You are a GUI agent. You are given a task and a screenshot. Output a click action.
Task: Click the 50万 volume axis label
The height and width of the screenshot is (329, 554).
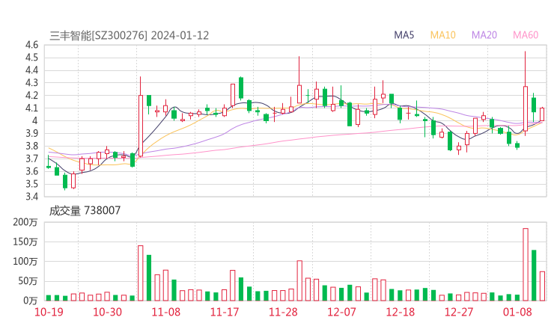tap(28, 281)
